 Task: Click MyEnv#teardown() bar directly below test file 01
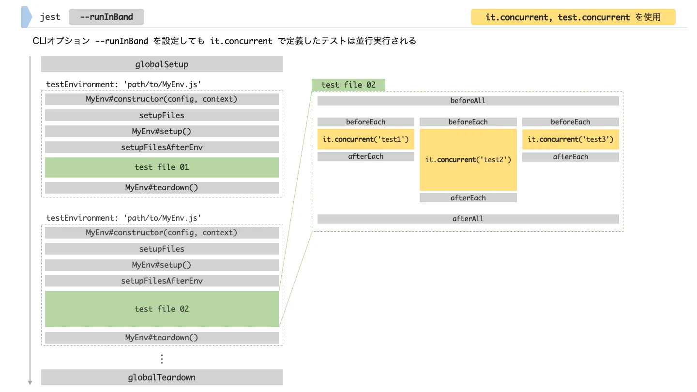pyautogui.click(x=162, y=188)
